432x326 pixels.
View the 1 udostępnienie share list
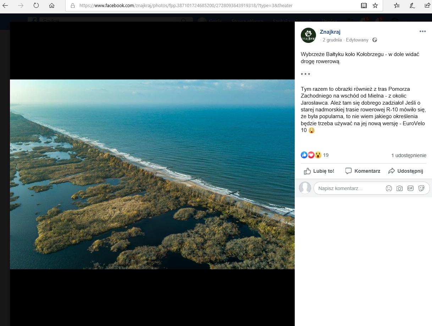pos(409,155)
